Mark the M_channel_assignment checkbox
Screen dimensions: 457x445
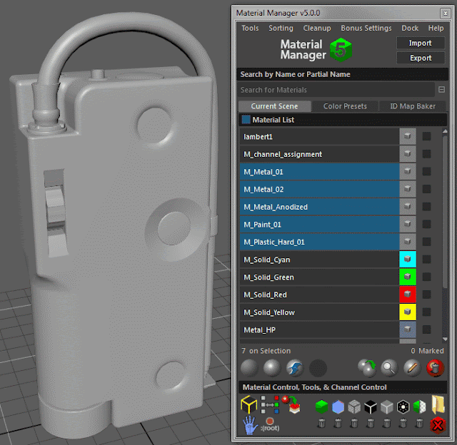427,154
